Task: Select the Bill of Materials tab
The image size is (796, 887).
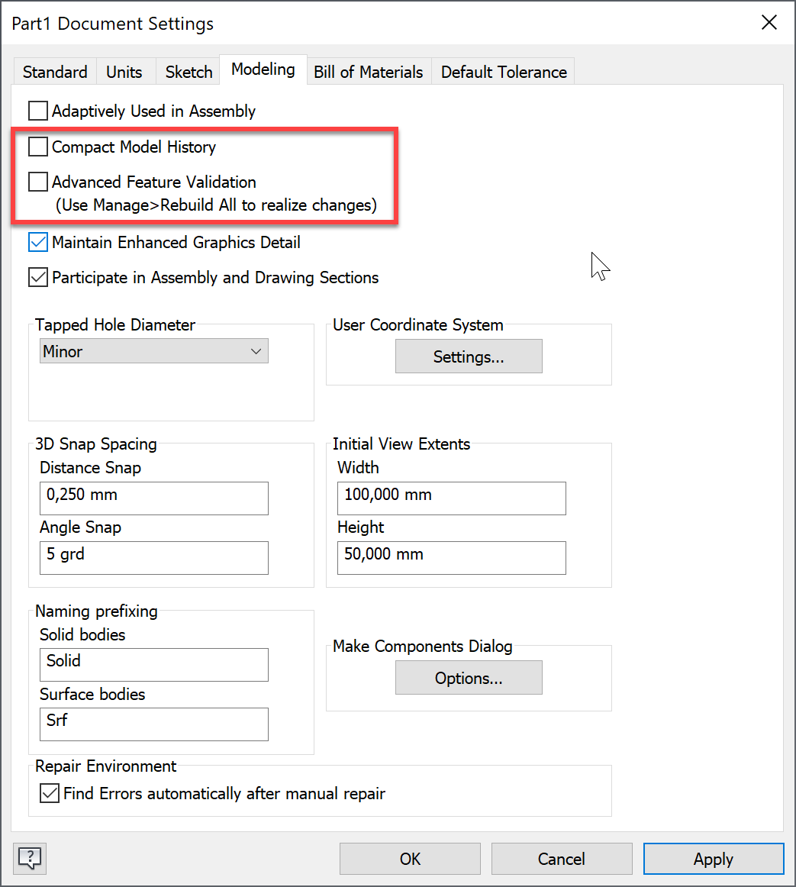Action: (x=369, y=71)
